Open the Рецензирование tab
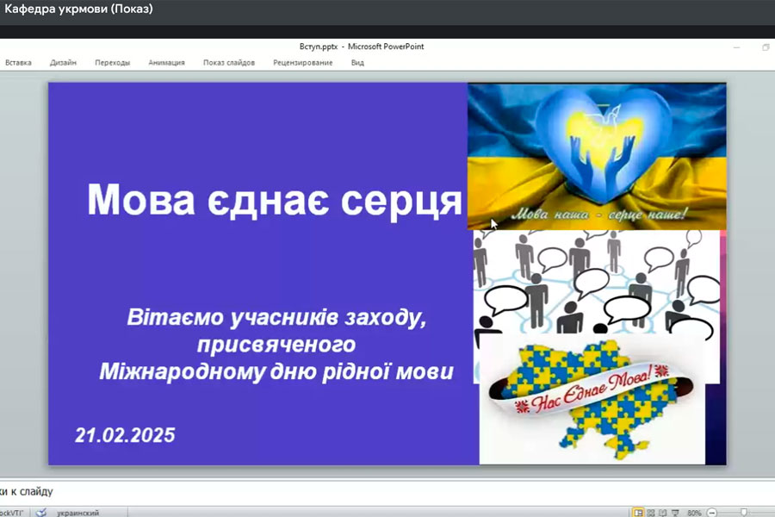Viewport: 775px width, 517px height. [303, 63]
